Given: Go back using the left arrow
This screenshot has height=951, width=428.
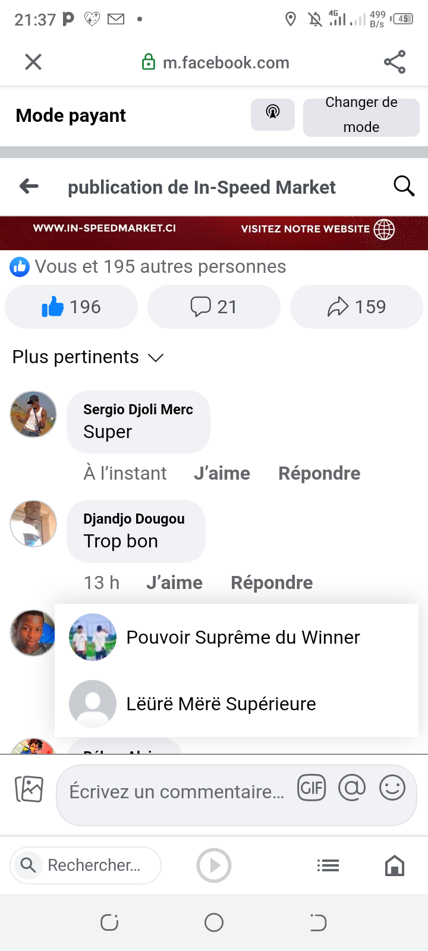Looking at the screenshot, I should (x=29, y=187).
